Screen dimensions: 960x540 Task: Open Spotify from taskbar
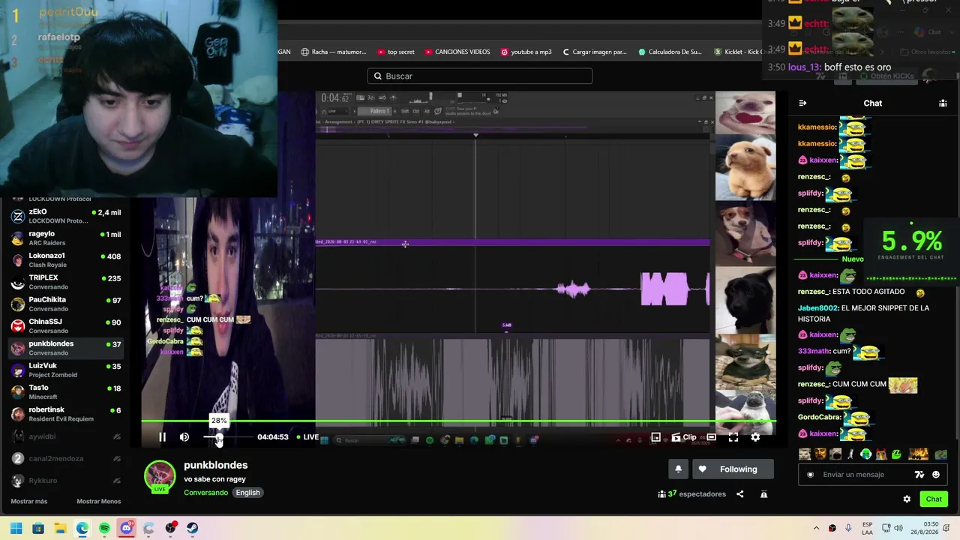[x=104, y=528]
